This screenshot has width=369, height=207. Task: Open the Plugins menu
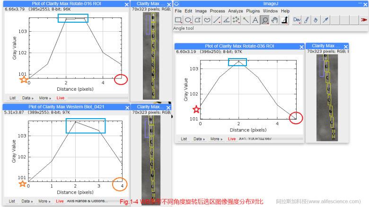click(254, 11)
